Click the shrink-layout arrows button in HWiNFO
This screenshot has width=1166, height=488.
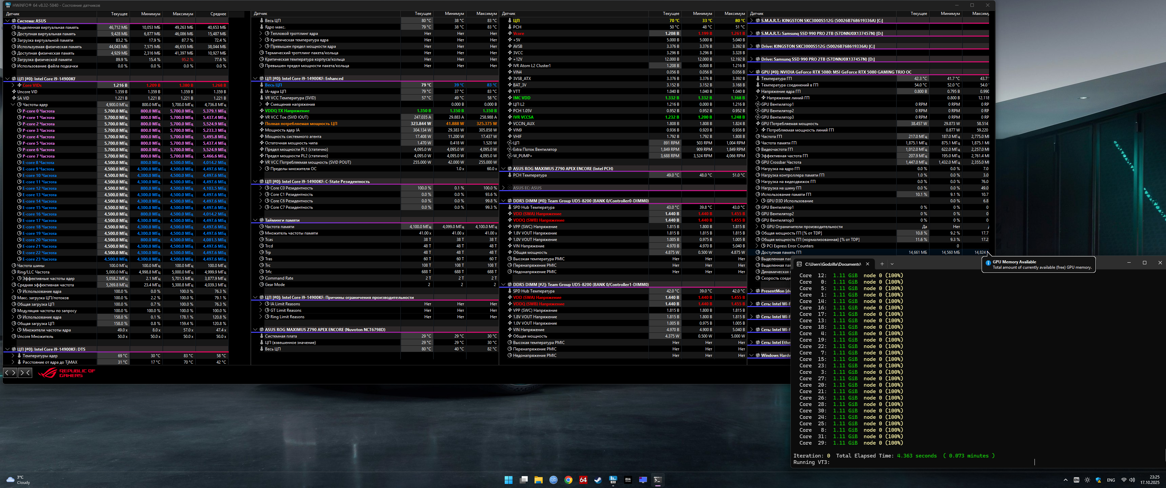(x=25, y=372)
